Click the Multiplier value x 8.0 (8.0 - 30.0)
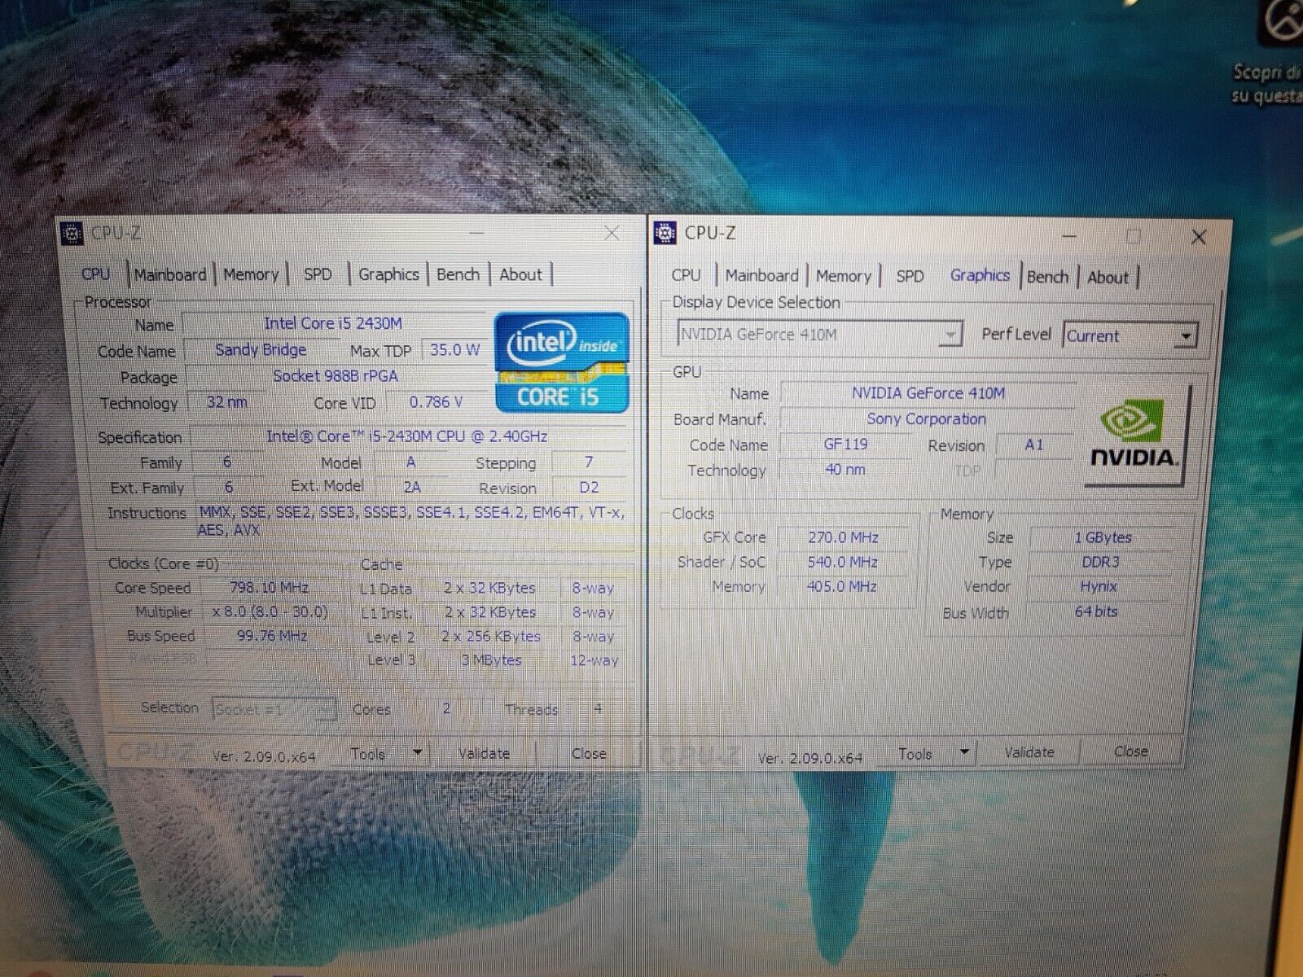The height and width of the screenshot is (977, 1303). tap(270, 611)
